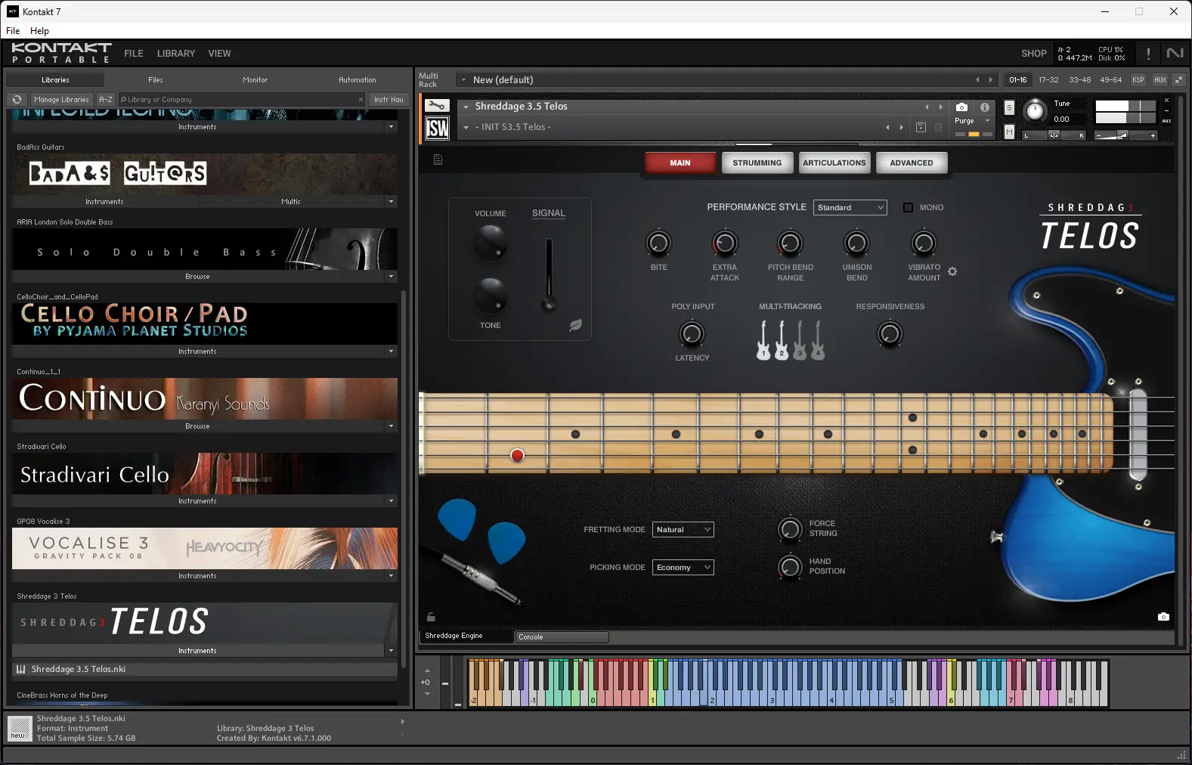Open instrument edit wrench icon
Screen dimensions: 1192x765
(437, 106)
